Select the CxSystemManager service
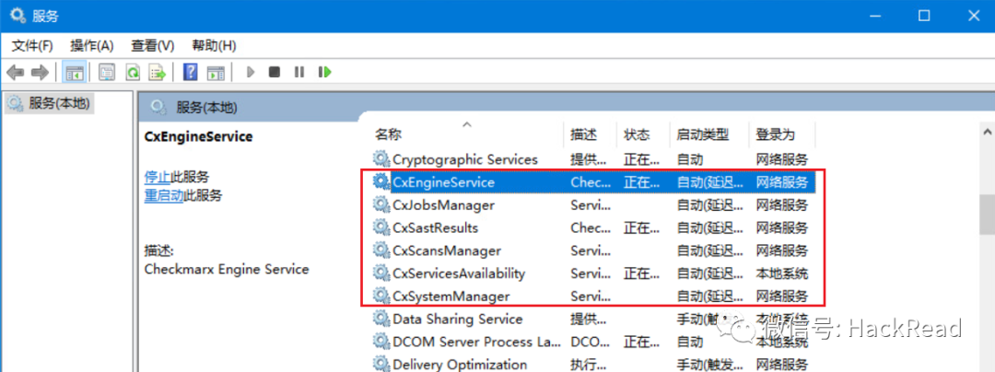Viewport: 995px width, 372px height. [593, 296]
